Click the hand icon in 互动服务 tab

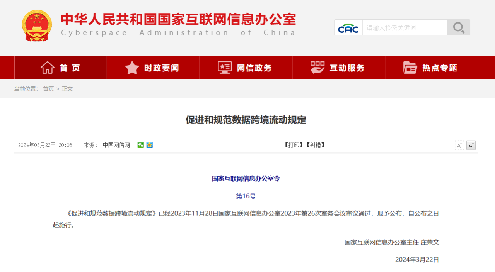coord(317,68)
